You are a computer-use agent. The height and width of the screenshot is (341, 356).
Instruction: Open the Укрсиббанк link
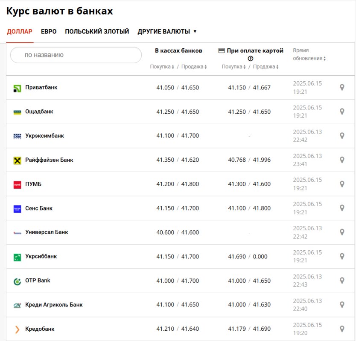click(41, 256)
